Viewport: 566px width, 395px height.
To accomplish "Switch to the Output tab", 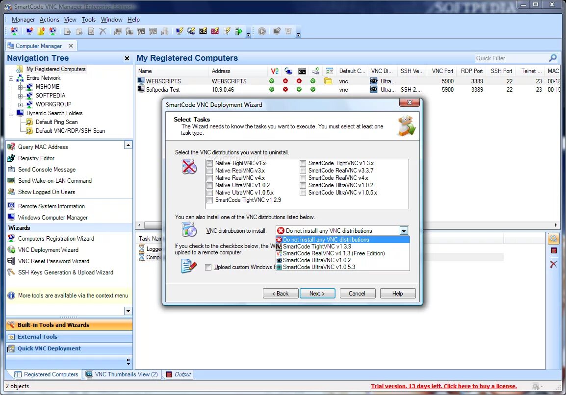I will pyautogui.click(x=179, y=374).
